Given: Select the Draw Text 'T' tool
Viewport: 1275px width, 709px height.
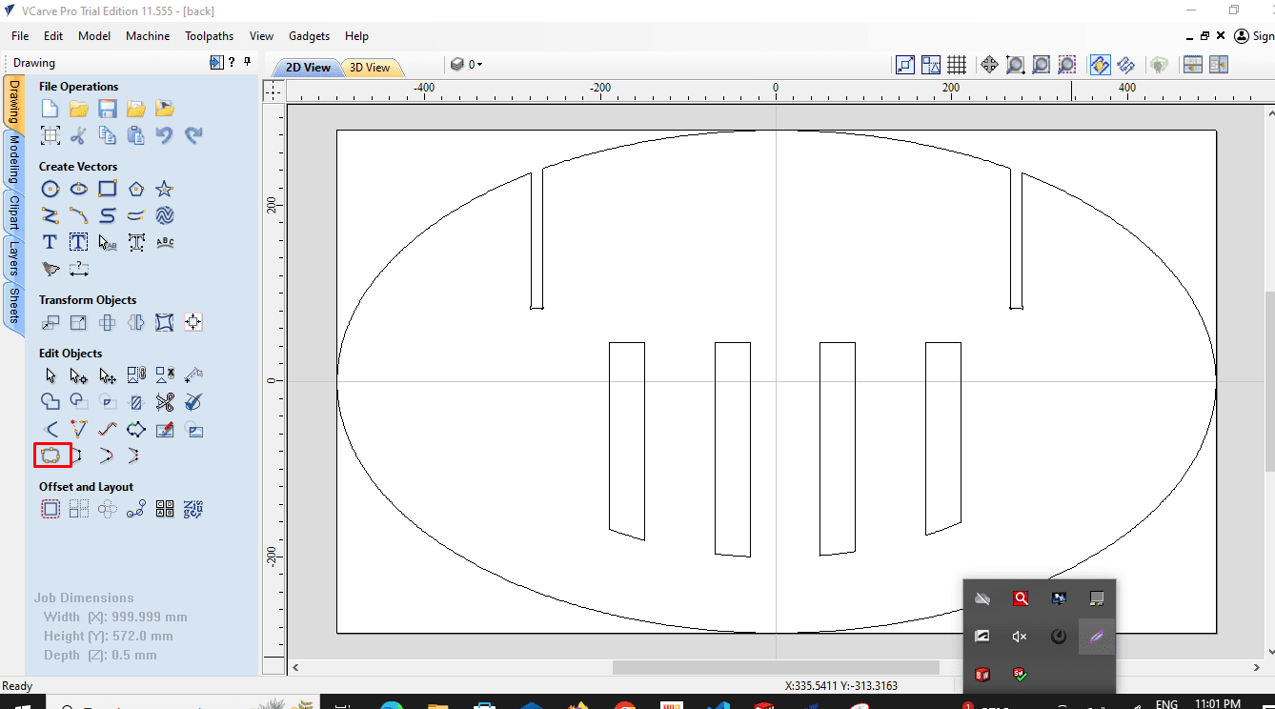Looking at the screenshot, I should tap(51, 242).
